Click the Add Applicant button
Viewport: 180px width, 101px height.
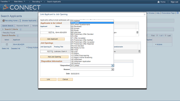pyautogui.click(x=53, y=39)
